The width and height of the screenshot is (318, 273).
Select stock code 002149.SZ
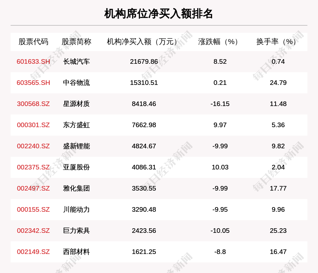point(34,252)
